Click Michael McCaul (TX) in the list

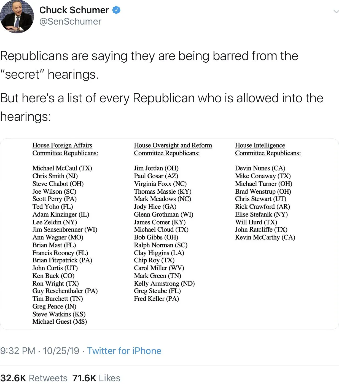pyautogui.click(x=62, y=168)
